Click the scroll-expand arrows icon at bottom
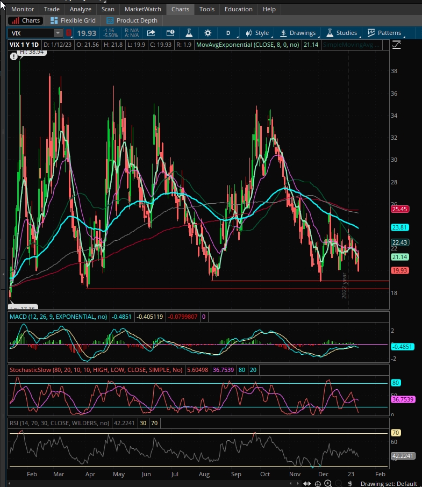 [307, 483]
